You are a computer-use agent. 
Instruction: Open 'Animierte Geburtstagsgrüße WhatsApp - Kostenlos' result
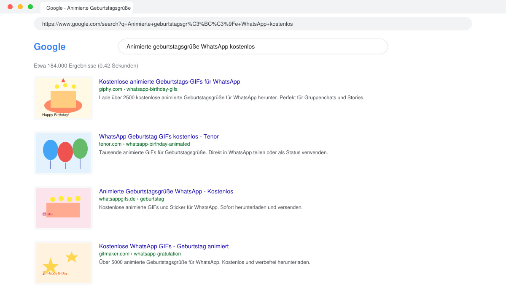tap(166, 191)
